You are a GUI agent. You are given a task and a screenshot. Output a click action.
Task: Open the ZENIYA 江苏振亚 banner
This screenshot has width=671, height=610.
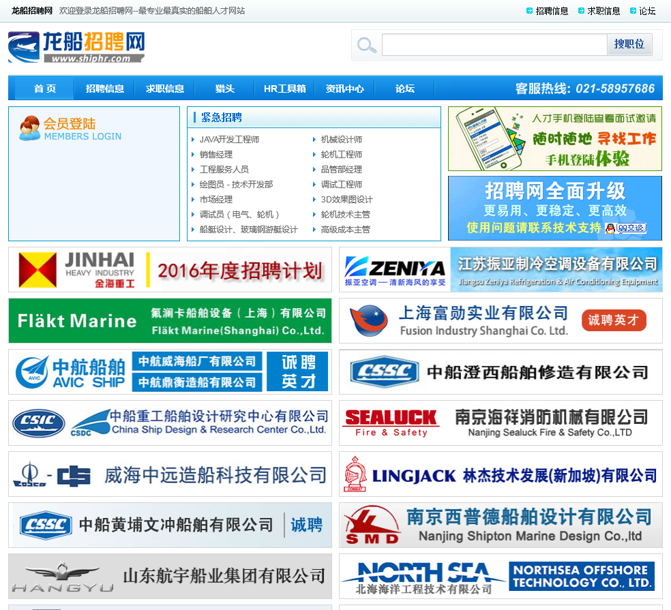click(501, 269)
